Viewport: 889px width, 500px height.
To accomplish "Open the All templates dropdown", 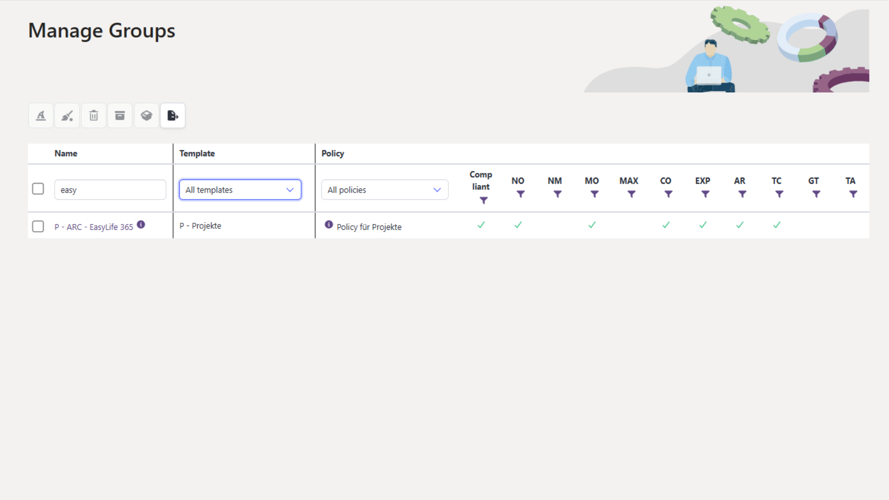I will tap(240, 190).
